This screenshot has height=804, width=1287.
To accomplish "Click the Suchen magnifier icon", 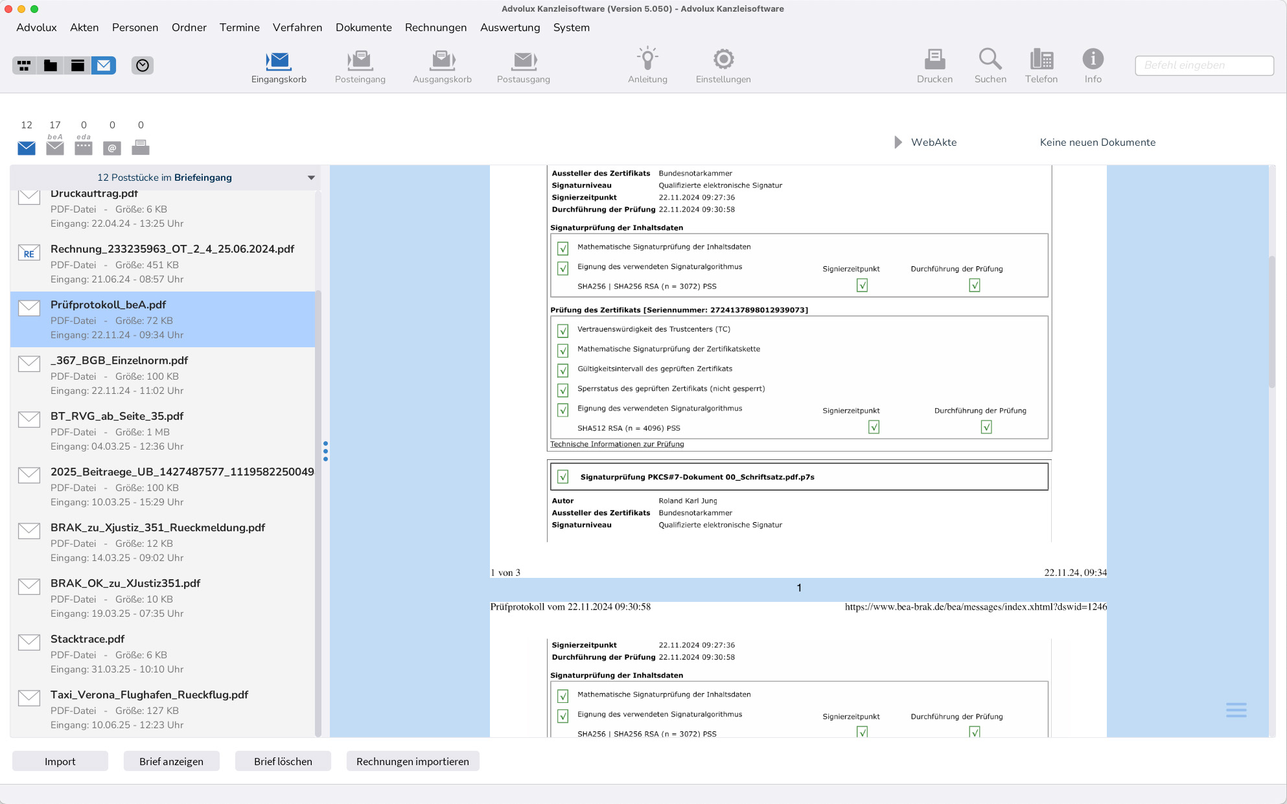I will point(990,65).
